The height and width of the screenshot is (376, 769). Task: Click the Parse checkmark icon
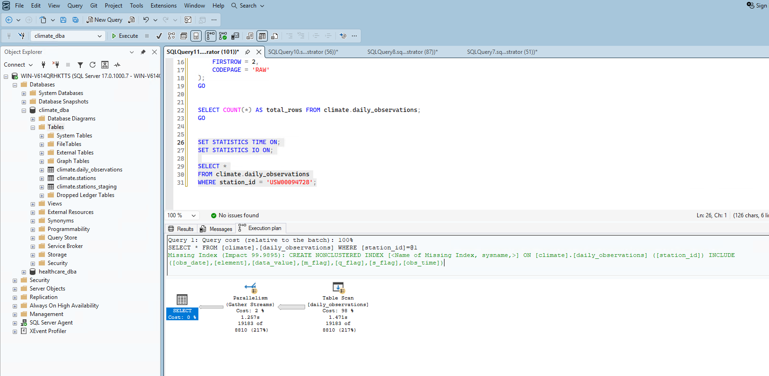click(x=159, y=36)
